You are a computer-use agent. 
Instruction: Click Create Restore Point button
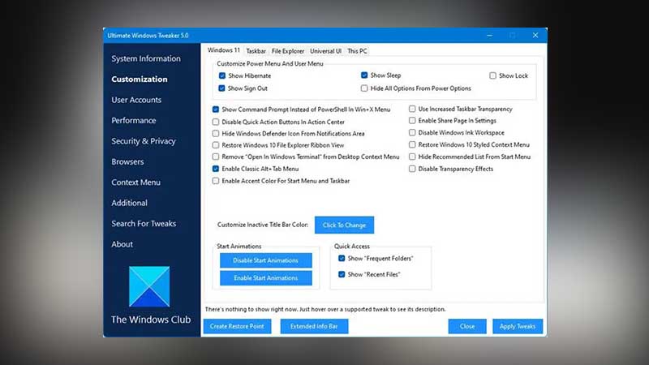coord(237,326)
